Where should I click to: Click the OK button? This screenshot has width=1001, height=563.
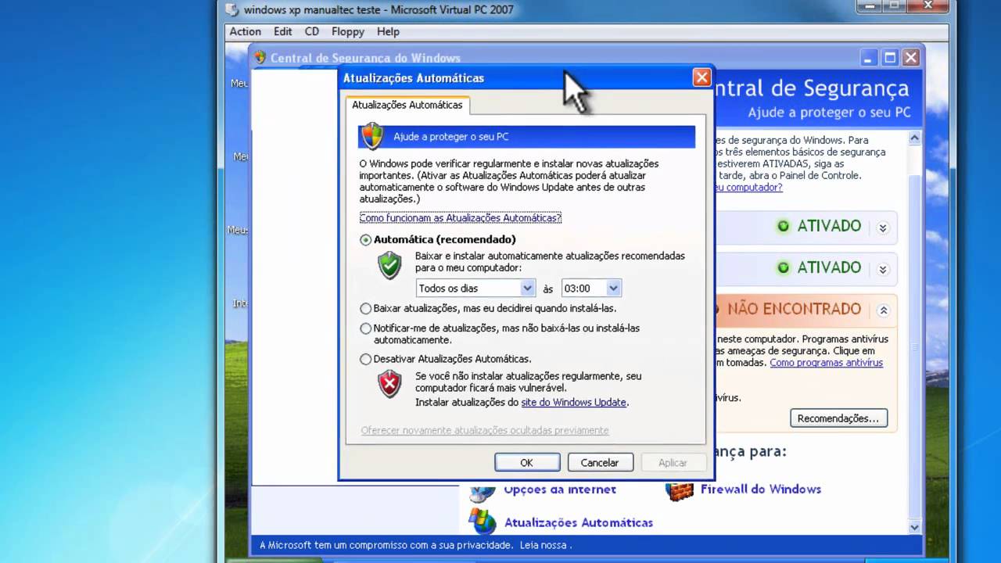(527, 463)
